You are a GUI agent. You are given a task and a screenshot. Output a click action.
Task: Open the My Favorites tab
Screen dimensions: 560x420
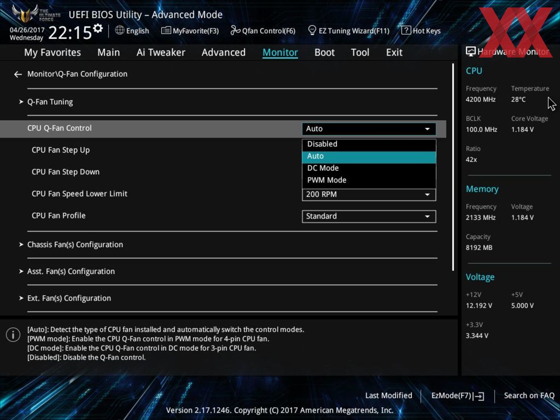(52, 52)
